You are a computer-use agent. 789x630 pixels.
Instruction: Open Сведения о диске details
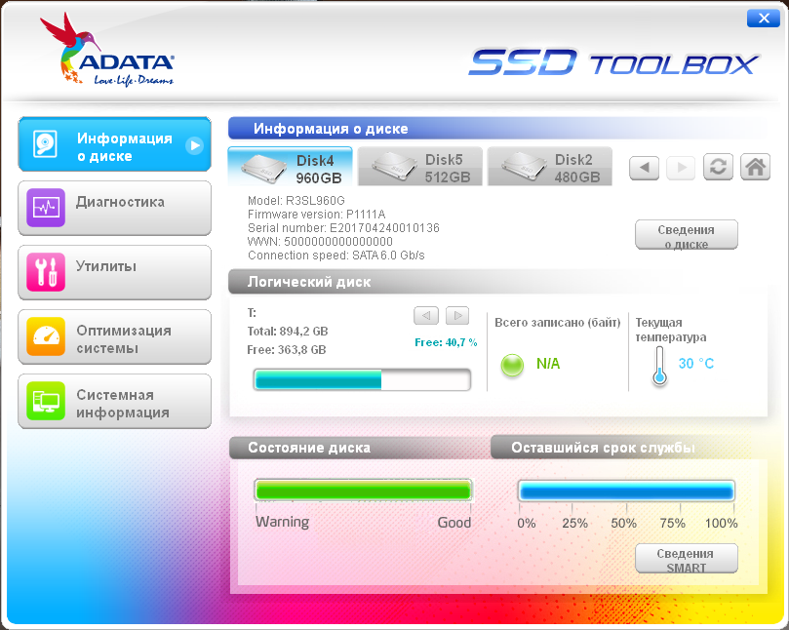pos(687,234)
